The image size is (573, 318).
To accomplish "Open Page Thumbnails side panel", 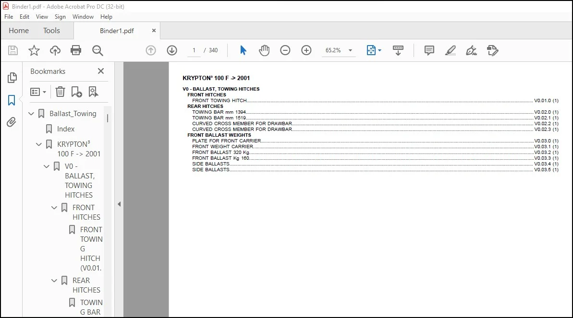I will pos(12,77).
